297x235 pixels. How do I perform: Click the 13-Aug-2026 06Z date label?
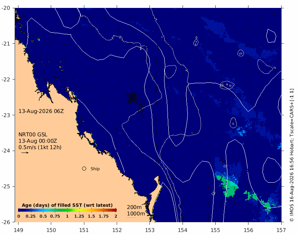(x=41, y=111)
